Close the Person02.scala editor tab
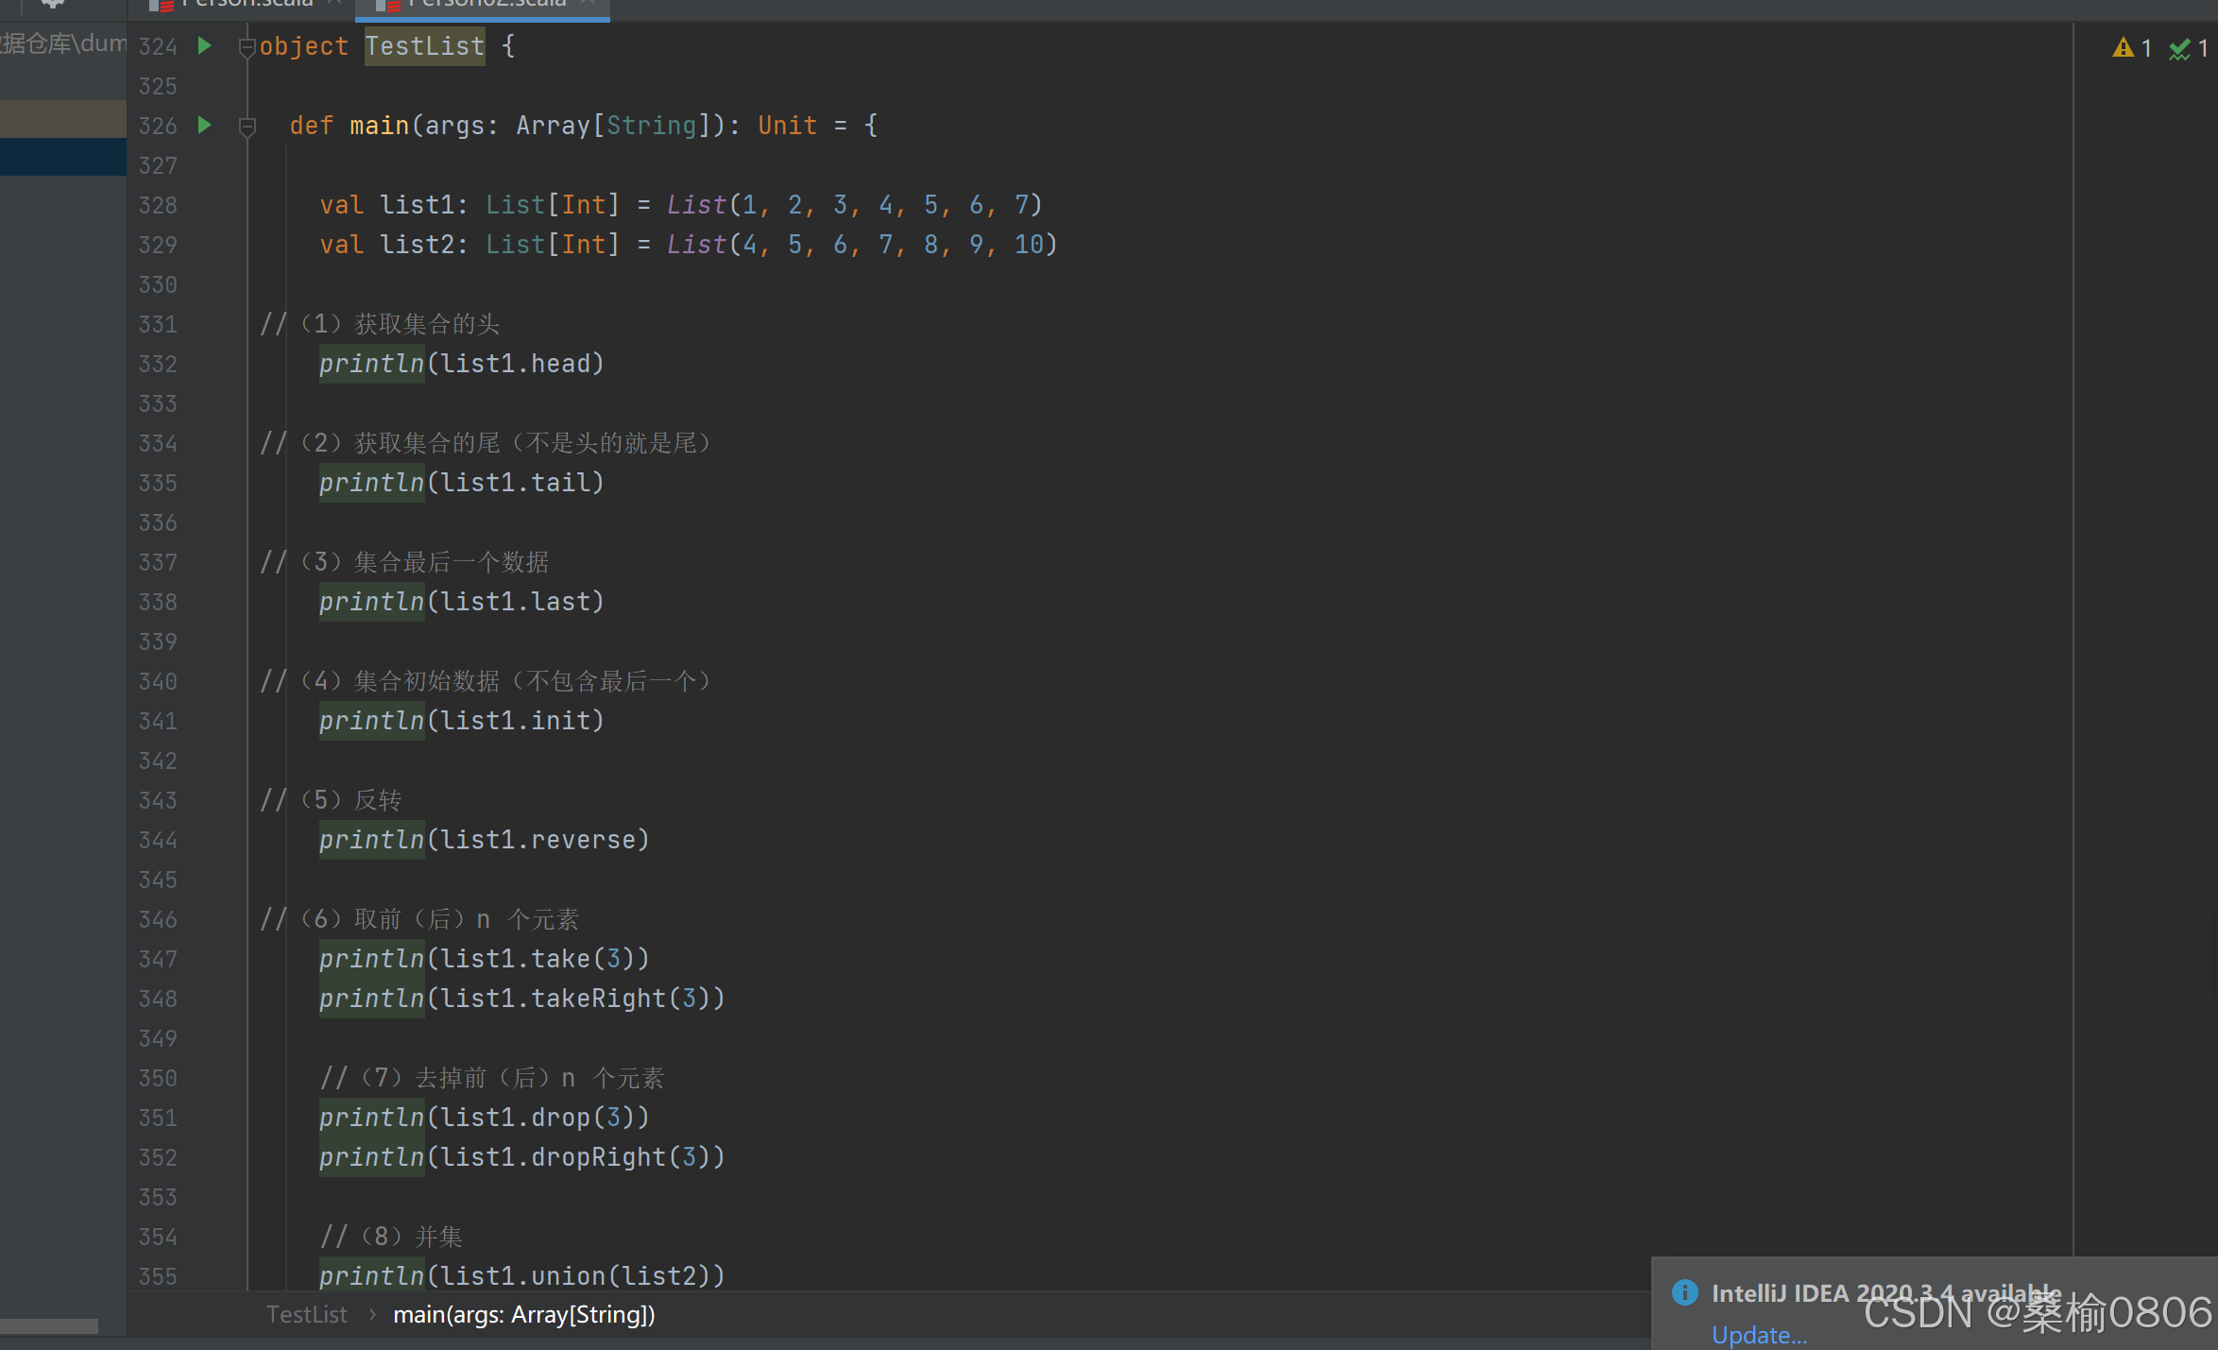Viewport: 2218px width, 1350px height. (588, 4)
